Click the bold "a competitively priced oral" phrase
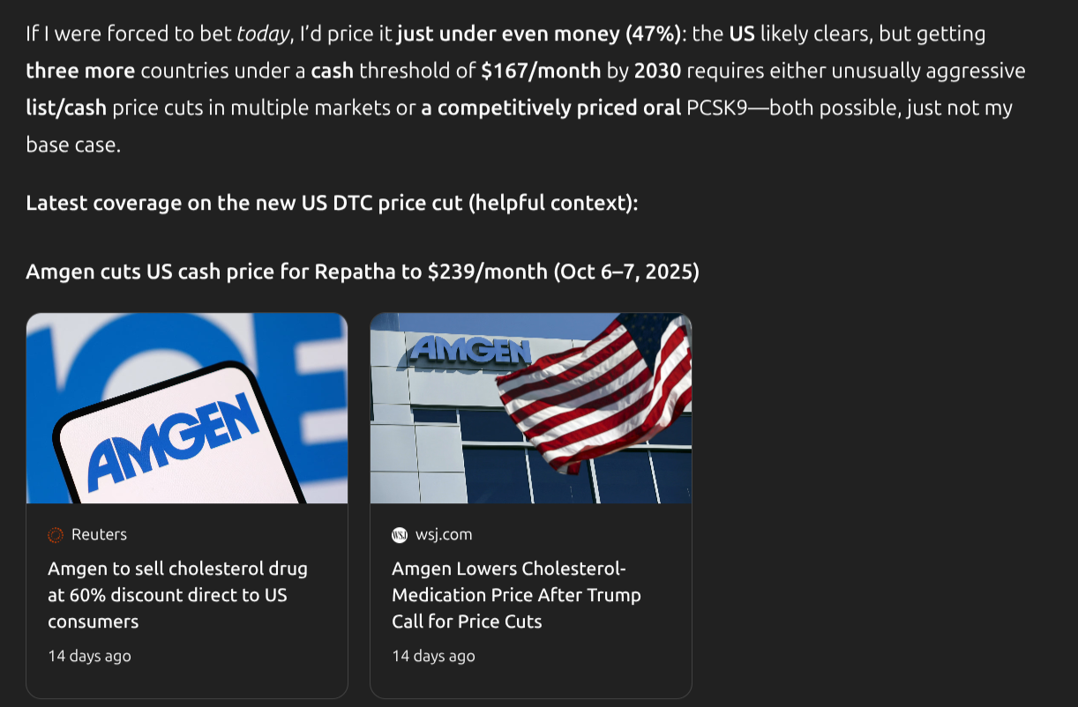Screen dimensions: 1078x707 click(x=550, y=108)
